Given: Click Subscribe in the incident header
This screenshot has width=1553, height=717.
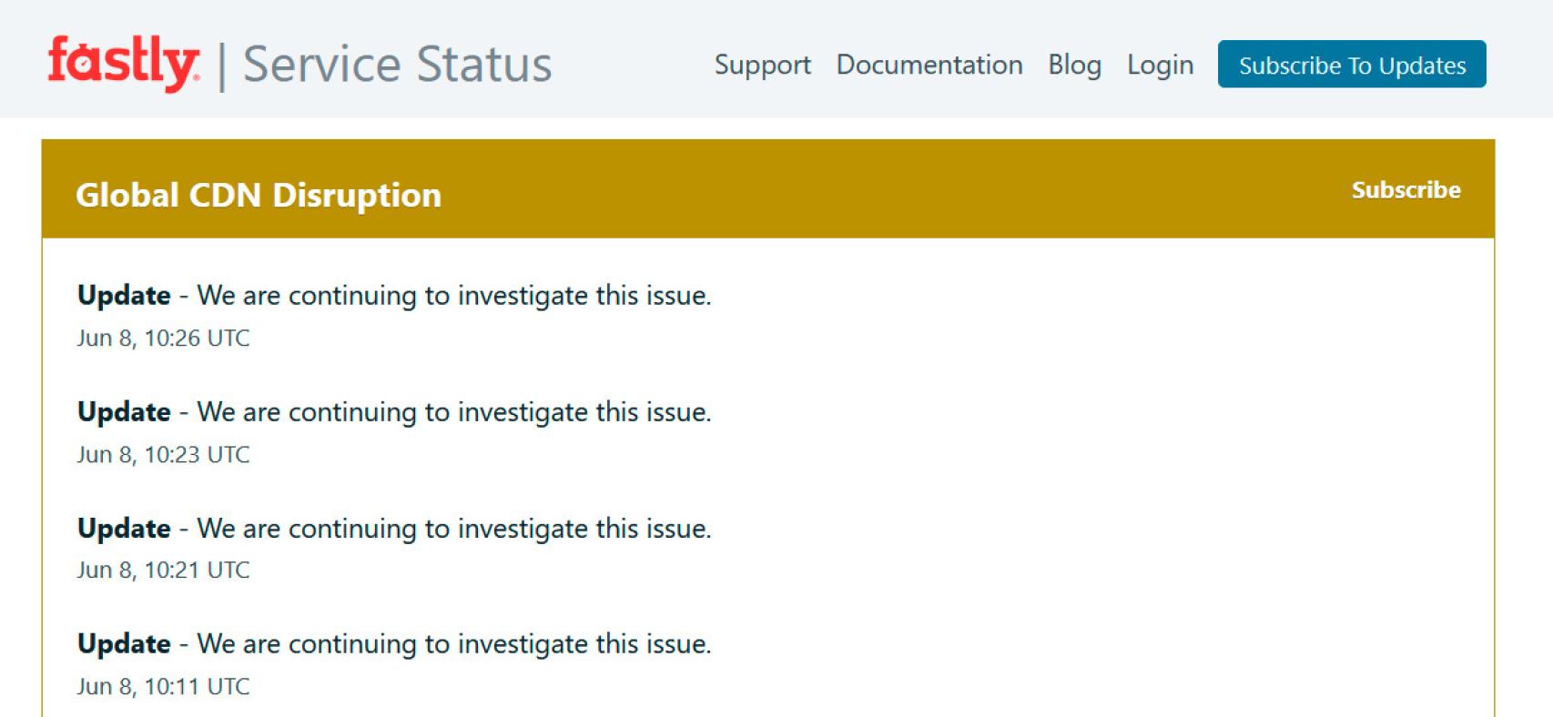Looking at the screenshot, I should point(1406,190).
